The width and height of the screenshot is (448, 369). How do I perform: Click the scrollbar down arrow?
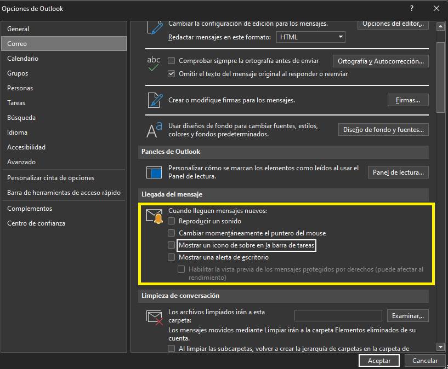[440, 347]
